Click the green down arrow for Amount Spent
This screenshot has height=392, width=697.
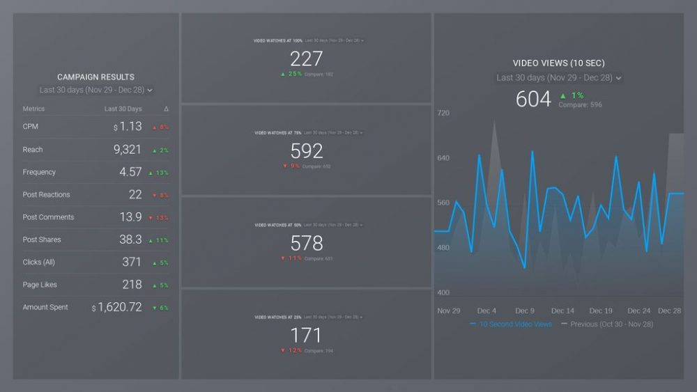(x=155, y=308)
